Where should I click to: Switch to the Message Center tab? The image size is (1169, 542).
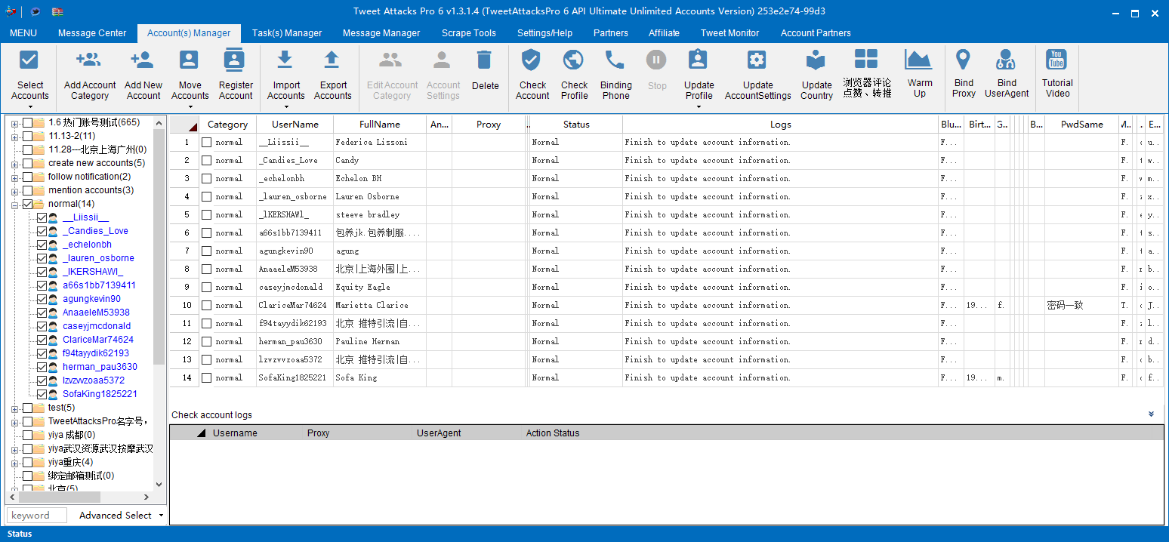(92, 33)
